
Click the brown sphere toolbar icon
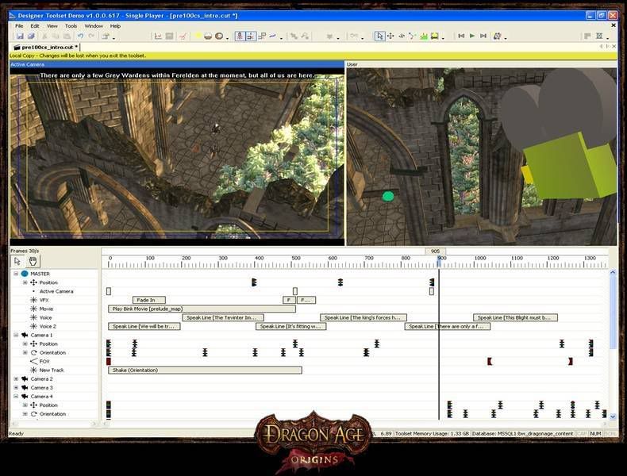pyautogui.click(x=219, y=36)
